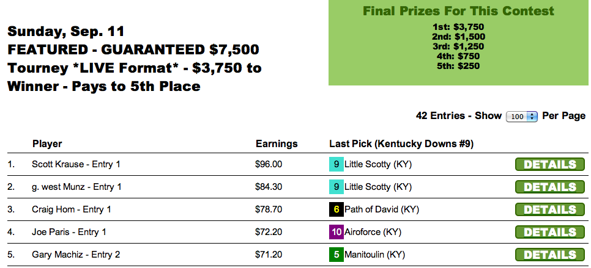Click player name Craig Hom - Entry 1
Image resolution: width=591 pixels, height=268 pixels.
(71, 209)
